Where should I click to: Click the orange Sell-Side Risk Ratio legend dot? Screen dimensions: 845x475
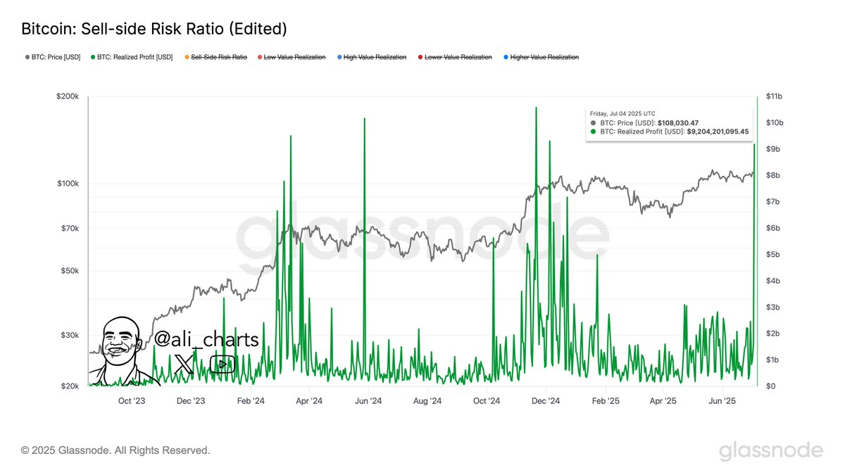(x=187, y=57)
